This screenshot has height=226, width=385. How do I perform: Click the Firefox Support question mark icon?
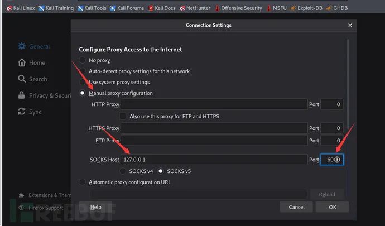pos(21,208)
